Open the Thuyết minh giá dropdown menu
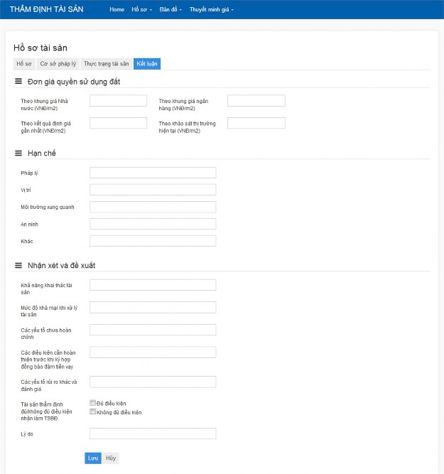Screen dimensions: 444x474 pos(211,9)
